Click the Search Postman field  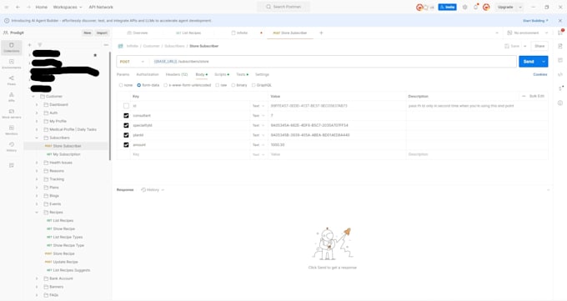(283, 7)
